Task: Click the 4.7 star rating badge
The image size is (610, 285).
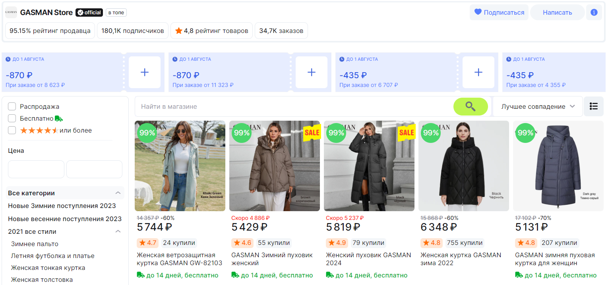Action: tap(147, 243)
